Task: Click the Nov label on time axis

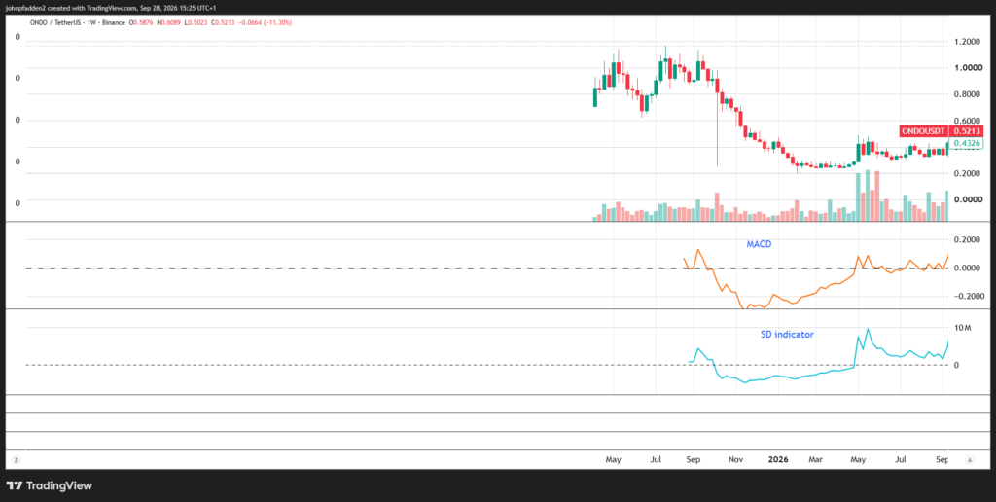Action: [x=735, y=459]
